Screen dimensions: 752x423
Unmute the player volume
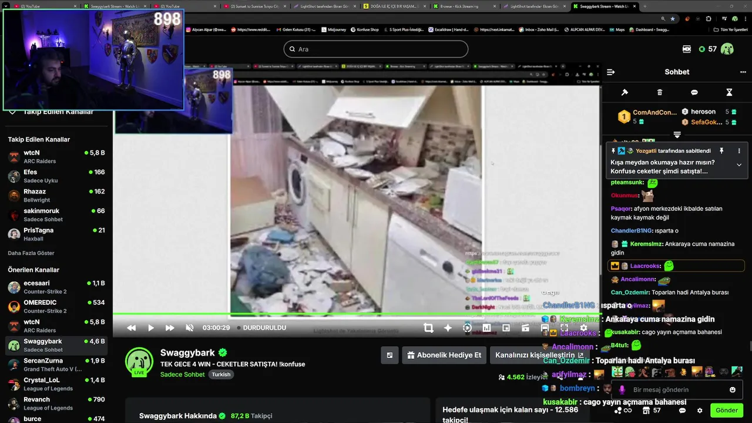(x=189, y=328)
